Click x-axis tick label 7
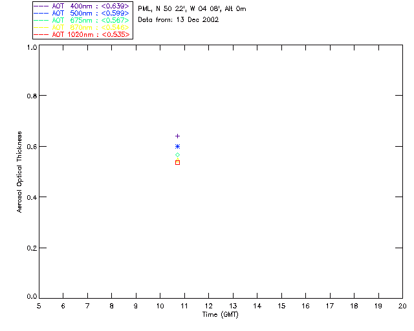 [87, 306]
